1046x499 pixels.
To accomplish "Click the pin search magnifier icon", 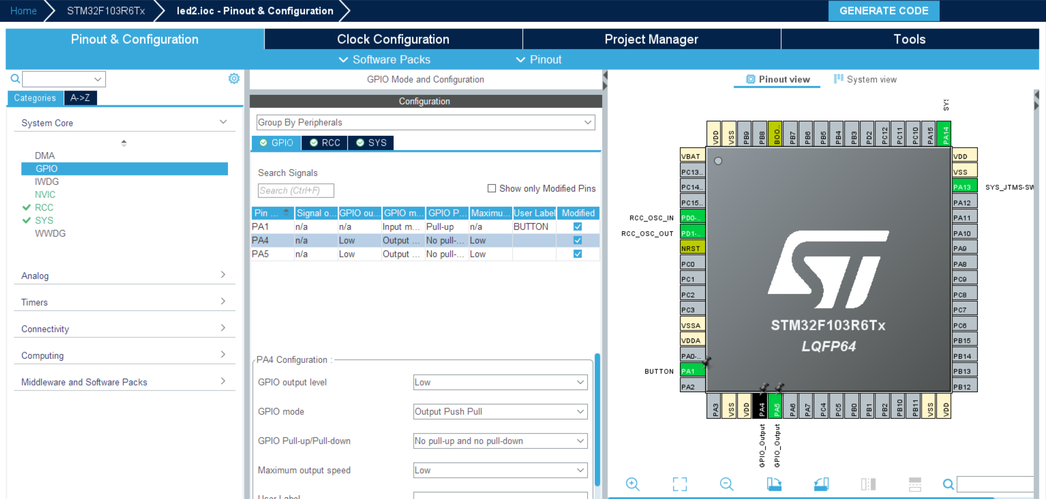I will (x=948, y=484).
